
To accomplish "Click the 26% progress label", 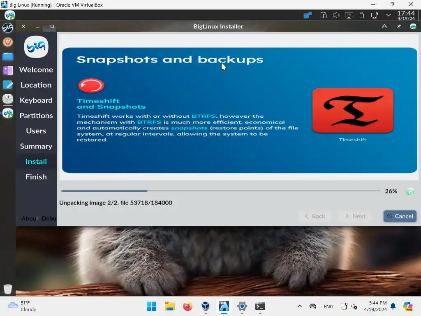I will pos(391,191).
